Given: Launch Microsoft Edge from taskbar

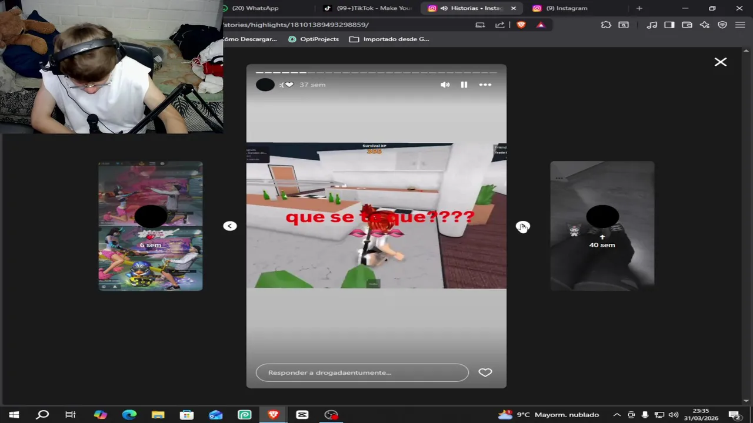Looking at the screenshot, I should coord(129,415).
